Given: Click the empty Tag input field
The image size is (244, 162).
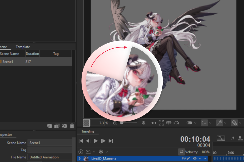Looking at the screenshot, I should tap(50, 150).
